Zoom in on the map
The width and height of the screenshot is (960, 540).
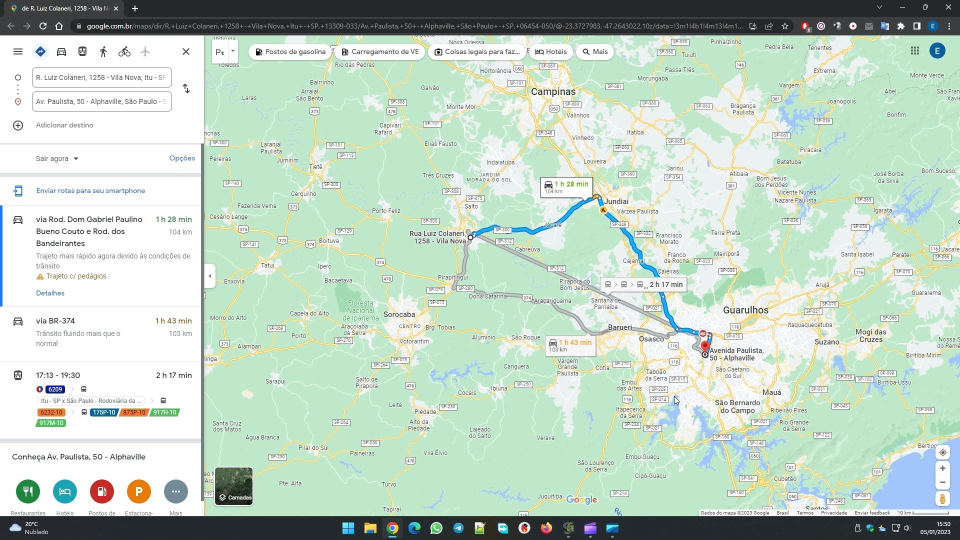[942, 468]
